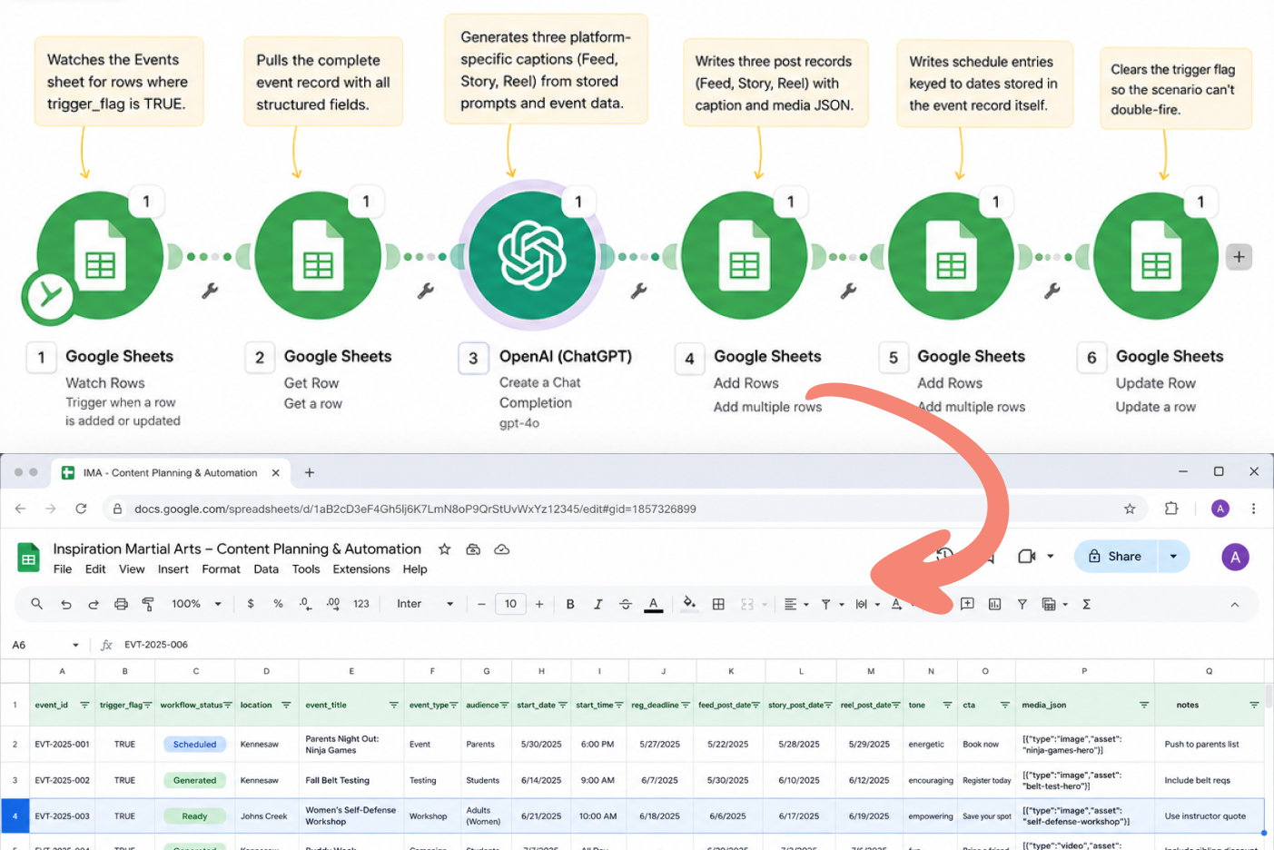Screen dimensions: 1274x850
Task: Apply percent format
Action: (278, 604)
